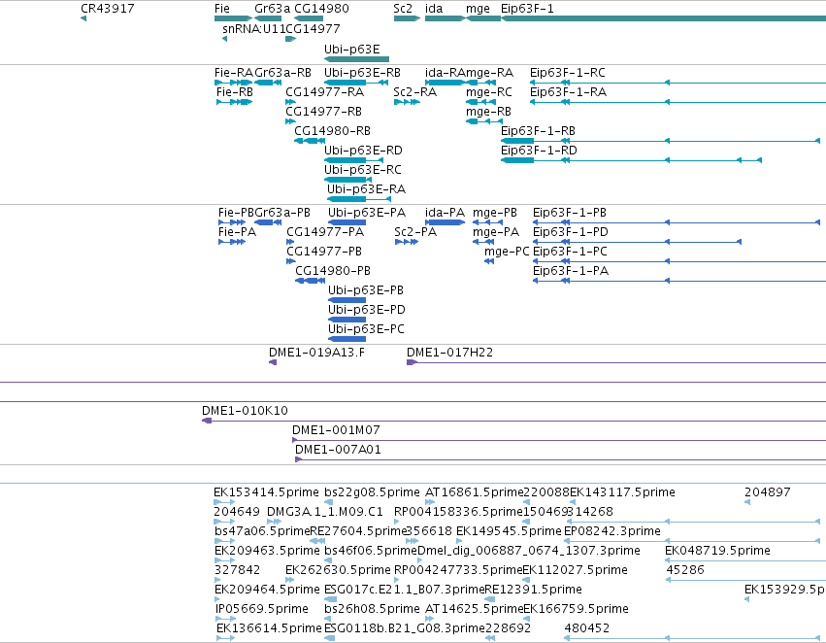
Task: Select the Fie-PA protein label
Action: tap(237, 232)
